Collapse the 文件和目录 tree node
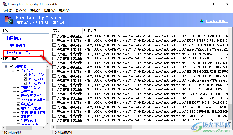Viewport: 233px width, 135px height. point(13,71)
